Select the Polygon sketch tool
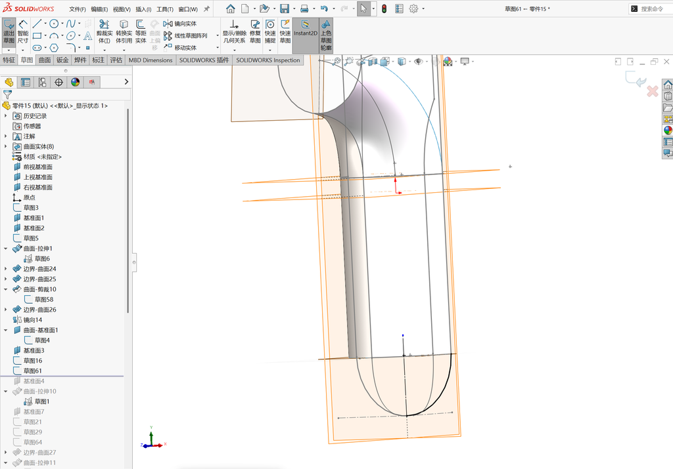This screenshot has width=673, height=469. click(54, 47)
